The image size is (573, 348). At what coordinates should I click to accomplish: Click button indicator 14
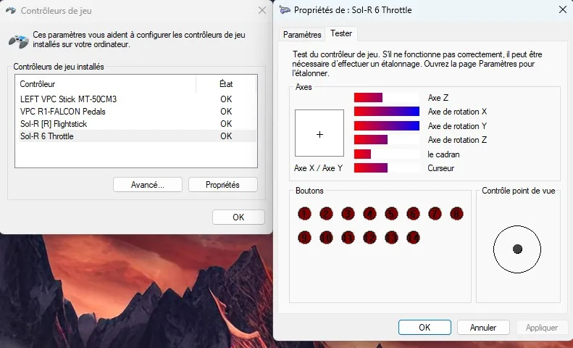click(x=413, y=238)
